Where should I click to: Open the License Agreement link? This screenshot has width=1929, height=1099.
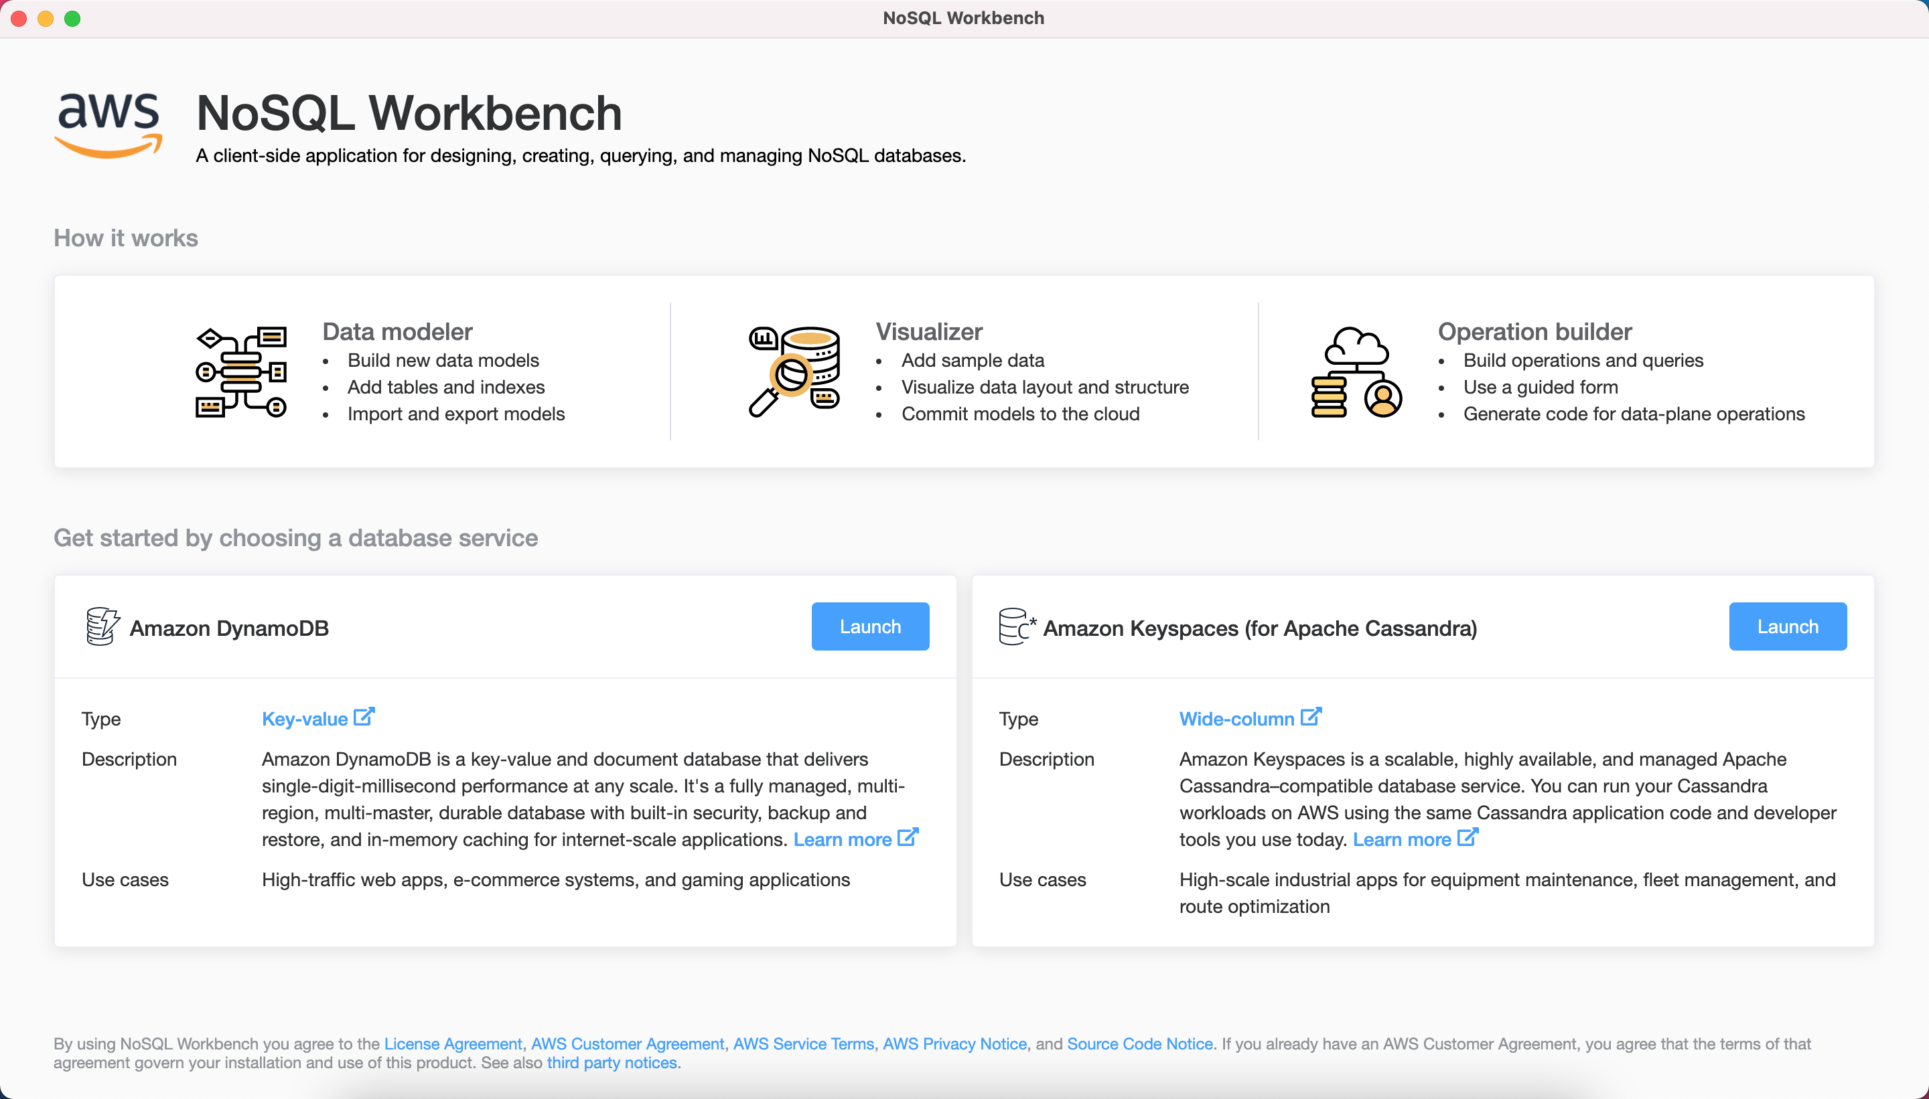453,1044
